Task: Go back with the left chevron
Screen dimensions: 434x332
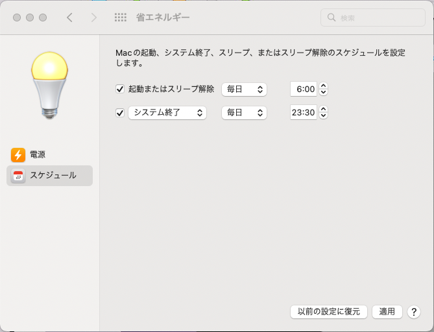Action: click(69, 18)
